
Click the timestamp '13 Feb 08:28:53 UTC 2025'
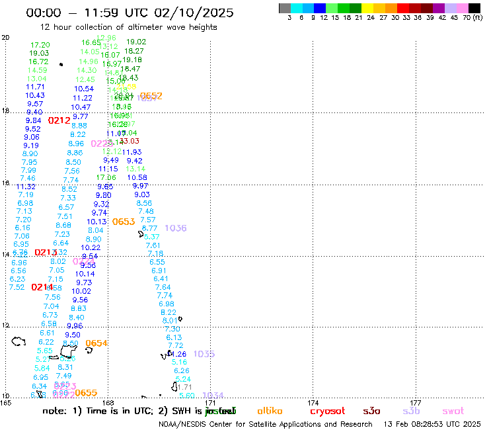pyautogui.click(x=432, y=424)
